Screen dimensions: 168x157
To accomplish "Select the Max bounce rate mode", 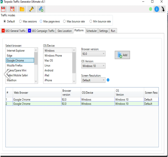I will coord(64,21).
